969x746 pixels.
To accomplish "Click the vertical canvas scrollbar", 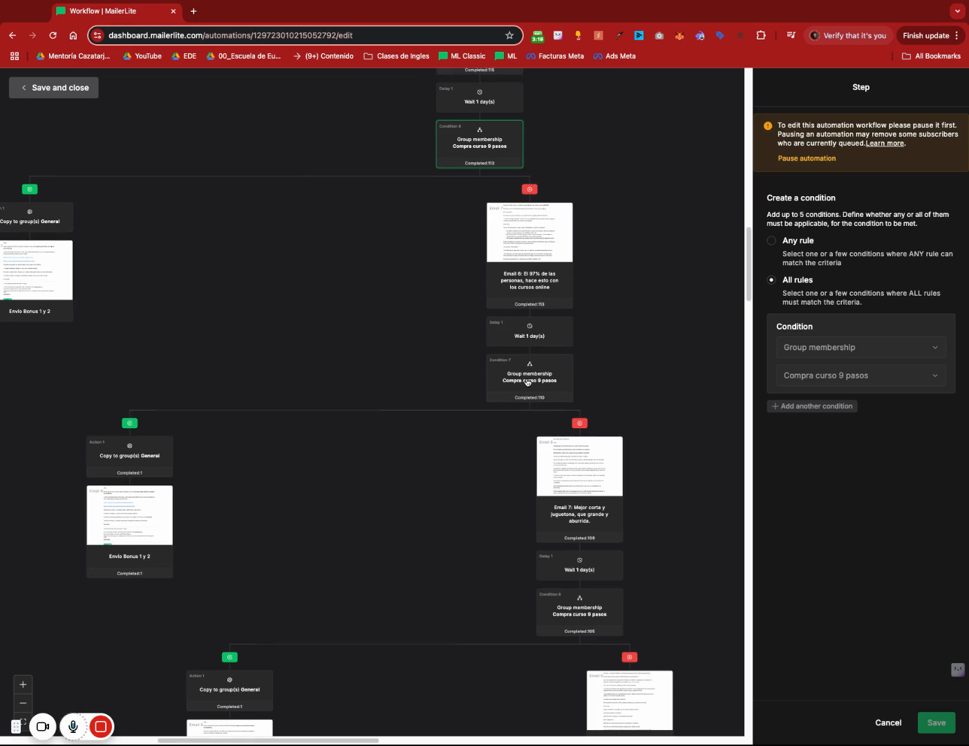I will pos(749,265).
